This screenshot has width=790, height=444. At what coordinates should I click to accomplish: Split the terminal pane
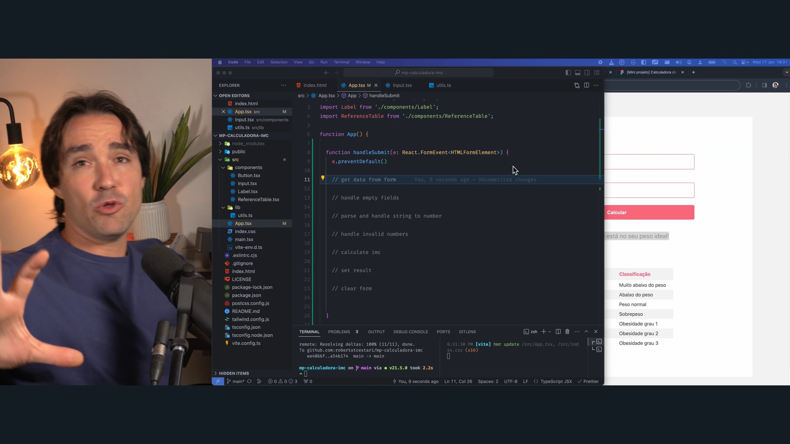point(558,332)
